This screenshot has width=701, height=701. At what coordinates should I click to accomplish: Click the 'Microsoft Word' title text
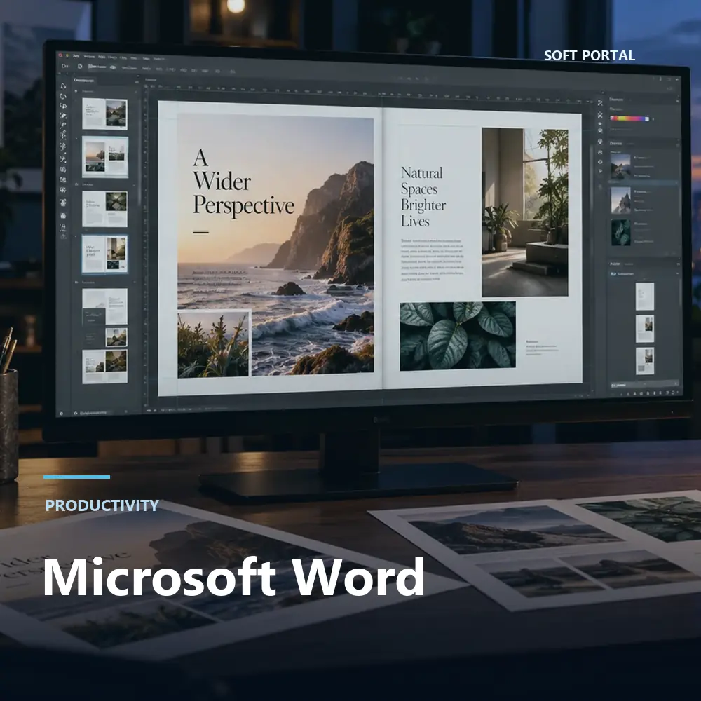point(233,577)
